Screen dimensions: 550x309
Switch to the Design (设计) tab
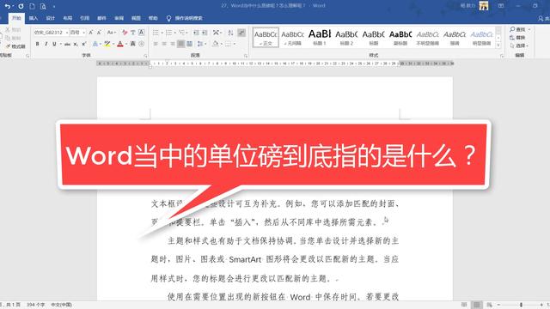coord(51,18)
